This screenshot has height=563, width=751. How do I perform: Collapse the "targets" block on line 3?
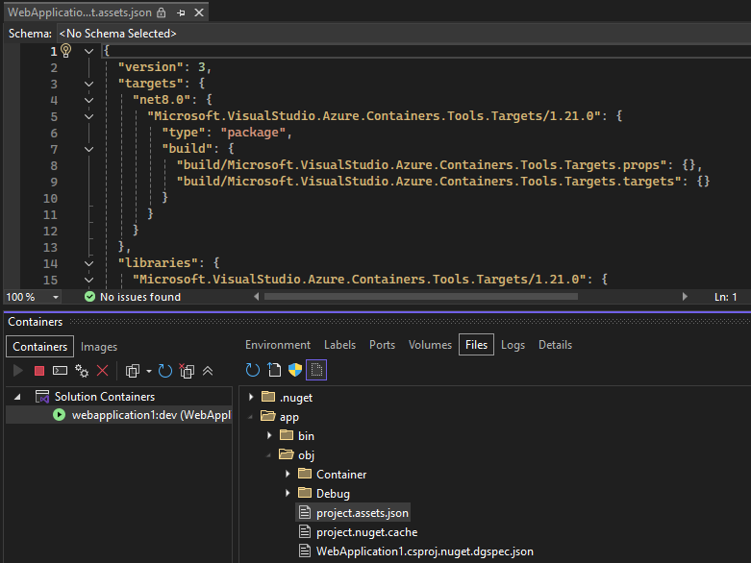click(x=89, y=84)
